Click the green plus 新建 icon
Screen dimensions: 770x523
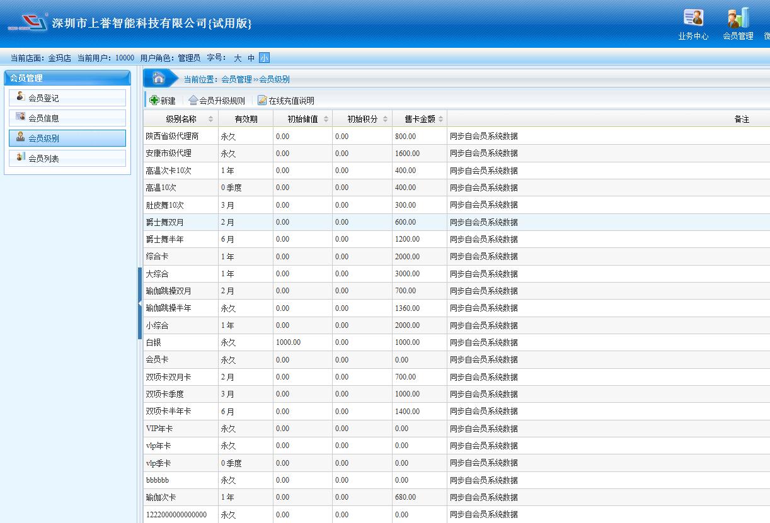click(x=154, y=100)
